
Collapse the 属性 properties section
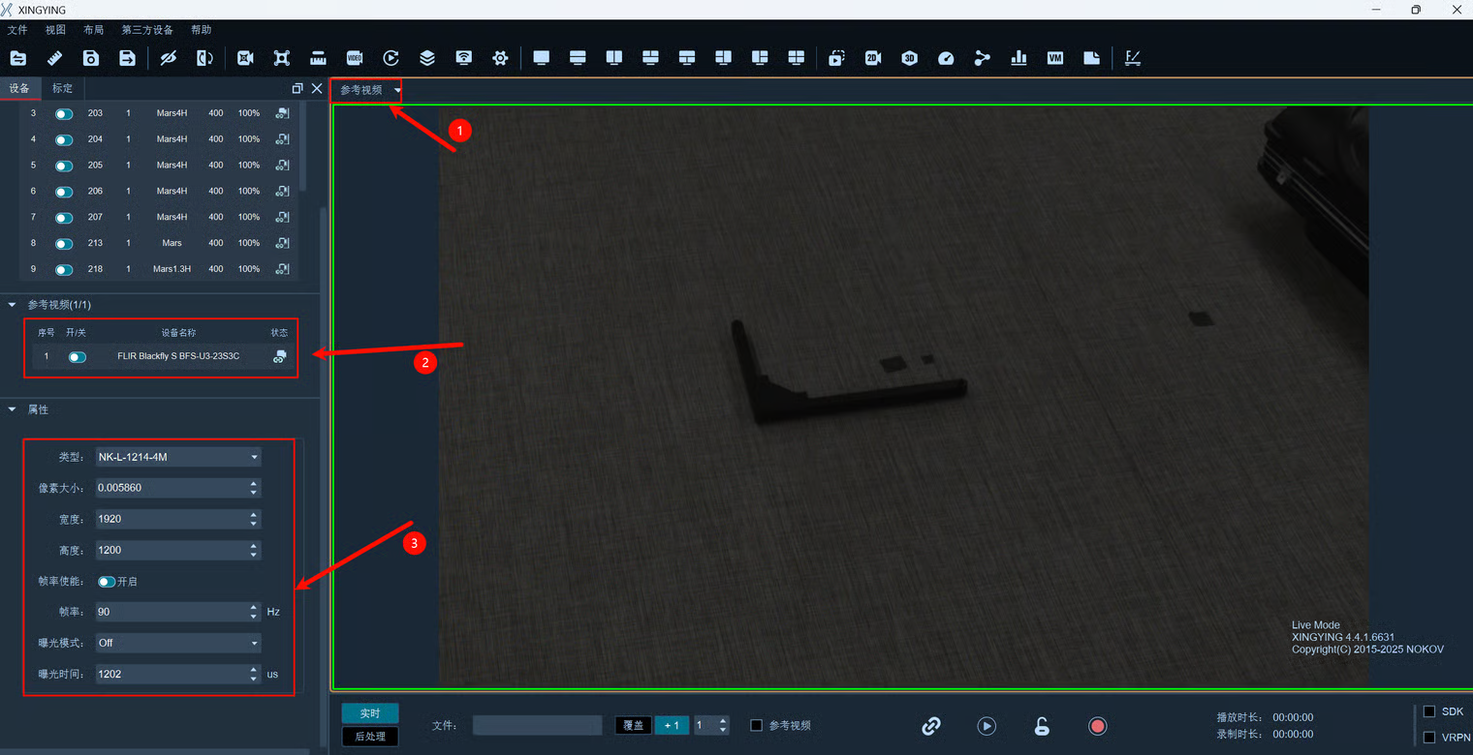[13, 409]
